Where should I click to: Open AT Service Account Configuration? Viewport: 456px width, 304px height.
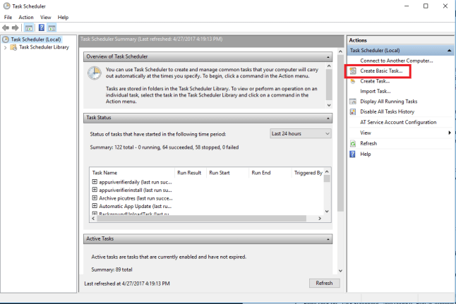point(398,122)
